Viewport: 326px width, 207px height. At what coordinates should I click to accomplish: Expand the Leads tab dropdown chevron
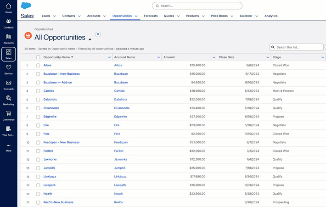click(x=55, y=16)
